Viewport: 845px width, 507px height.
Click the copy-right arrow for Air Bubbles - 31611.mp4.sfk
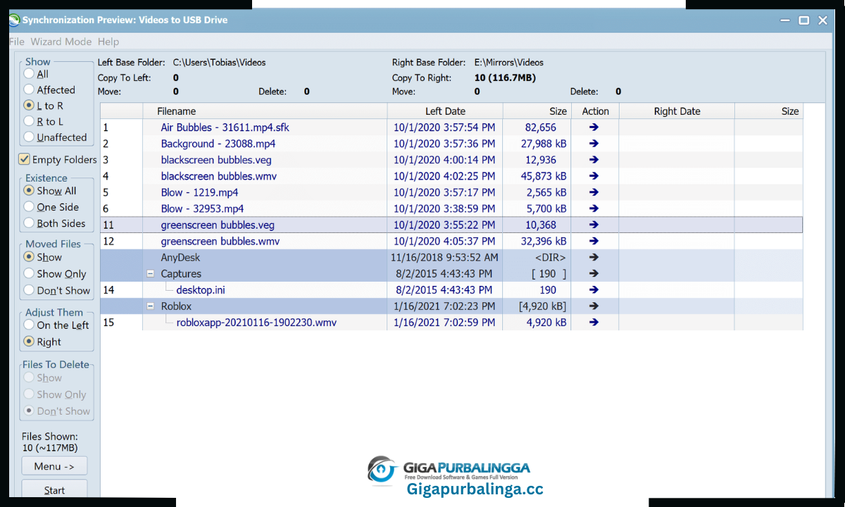coord(594,127)
